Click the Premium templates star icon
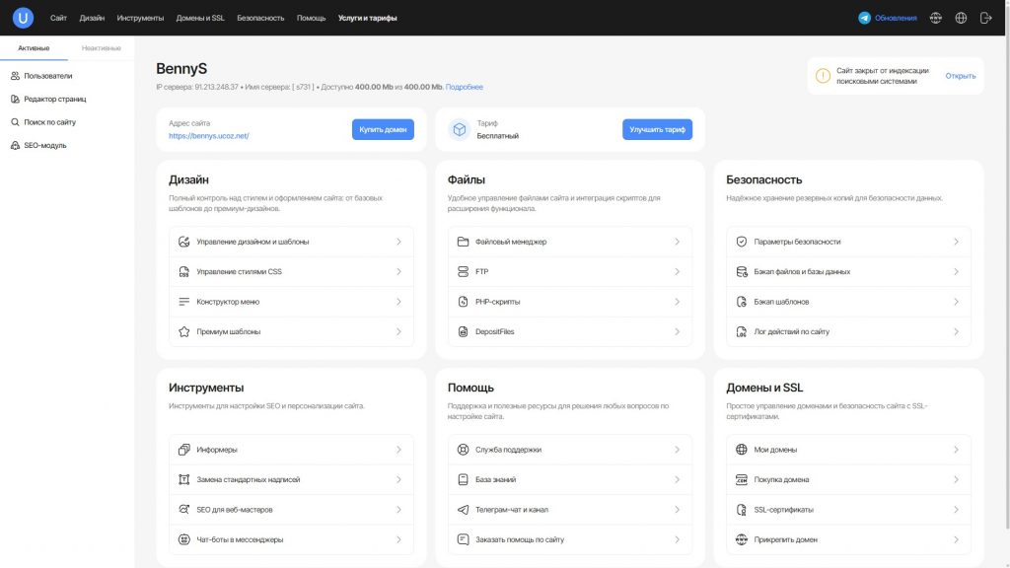The width and height of the screenshot is (1010, 568). (183, 332)
